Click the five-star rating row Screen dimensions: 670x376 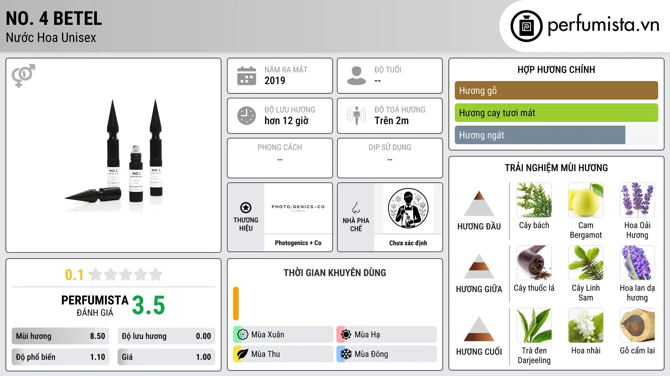pyautogui.click(x=126, y=274)
